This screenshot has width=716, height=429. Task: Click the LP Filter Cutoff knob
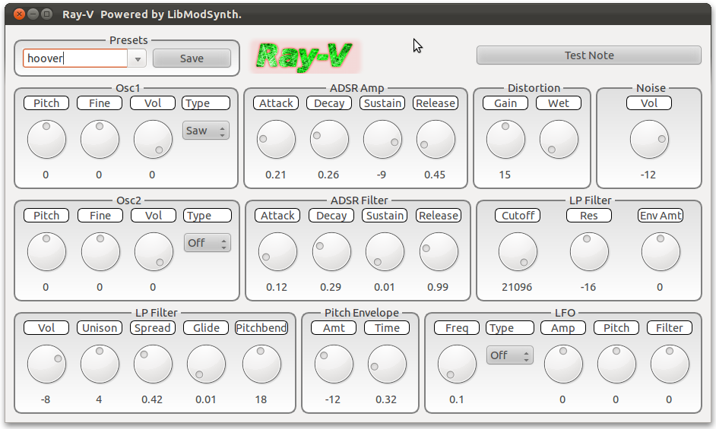518,252
